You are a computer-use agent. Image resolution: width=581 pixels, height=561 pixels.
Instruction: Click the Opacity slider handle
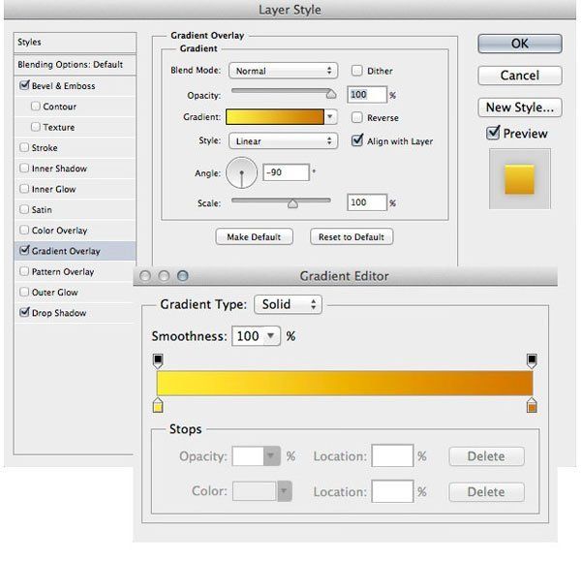coord(331,94)
